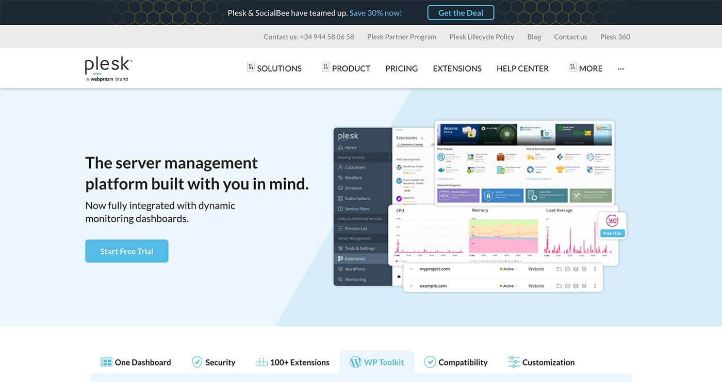Open the SOLUTIONS navigation dropdown
The image size is (722, 382).
274,68
